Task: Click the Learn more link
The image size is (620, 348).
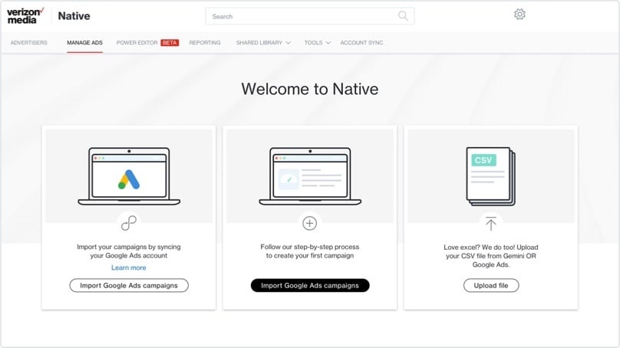Action: [x=128, y=268]
